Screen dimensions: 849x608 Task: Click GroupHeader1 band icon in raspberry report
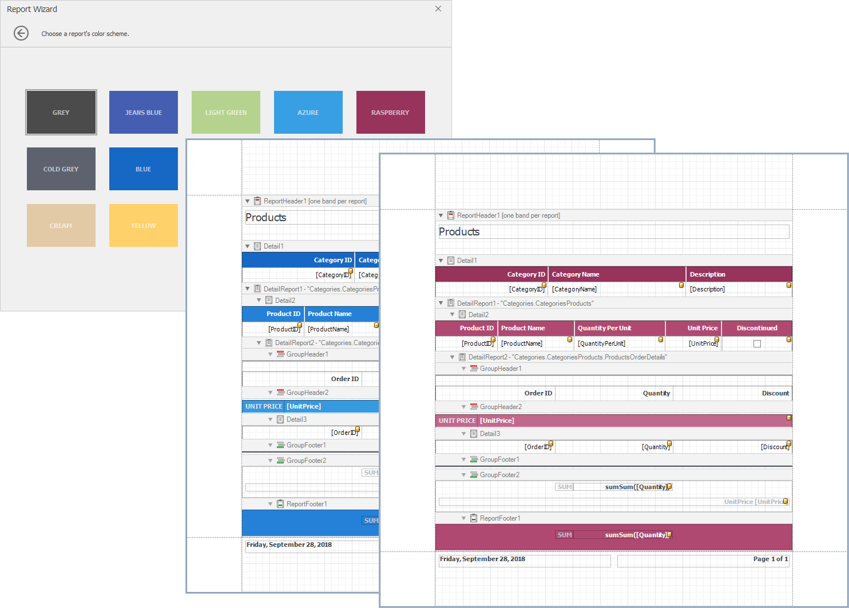click(x=474, y=369)
